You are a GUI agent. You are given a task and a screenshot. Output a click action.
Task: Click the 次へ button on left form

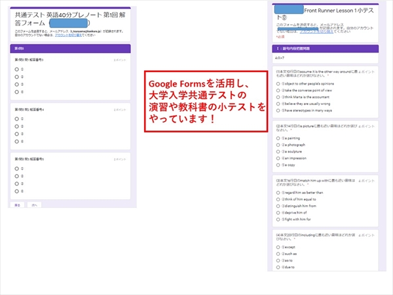[x=34, y=205]
